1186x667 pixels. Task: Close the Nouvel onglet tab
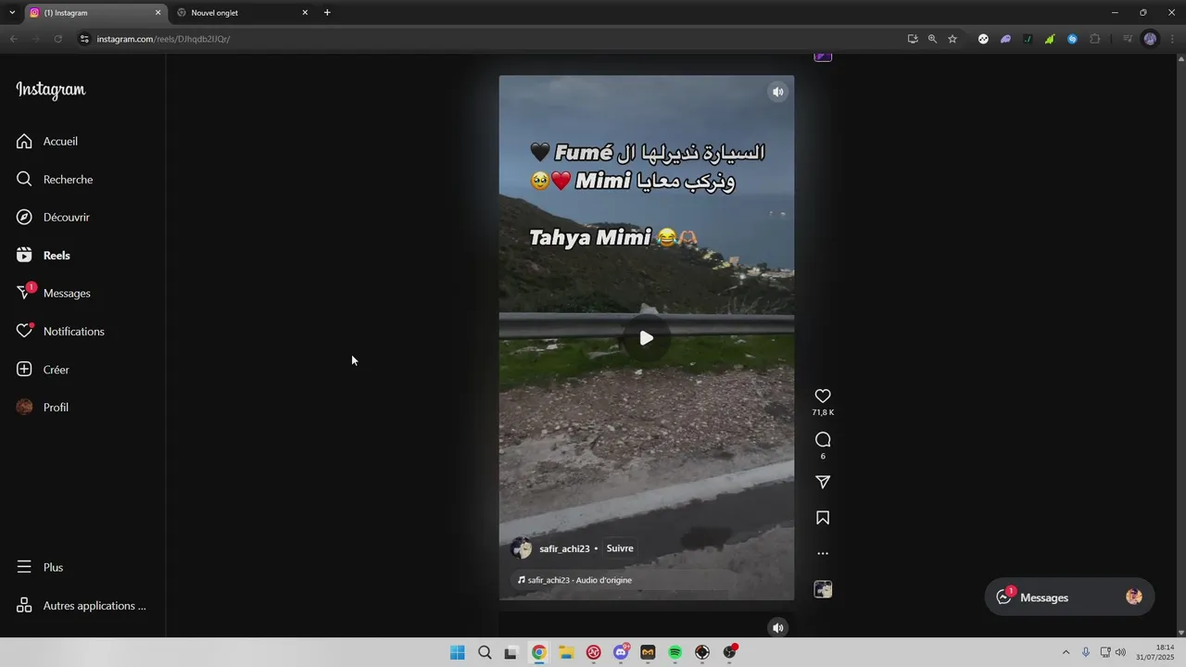[305, 13]
